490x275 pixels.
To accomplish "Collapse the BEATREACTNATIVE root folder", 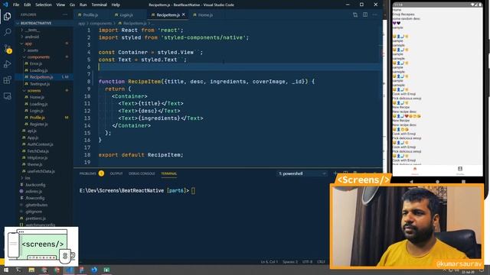I will (36, 23).
